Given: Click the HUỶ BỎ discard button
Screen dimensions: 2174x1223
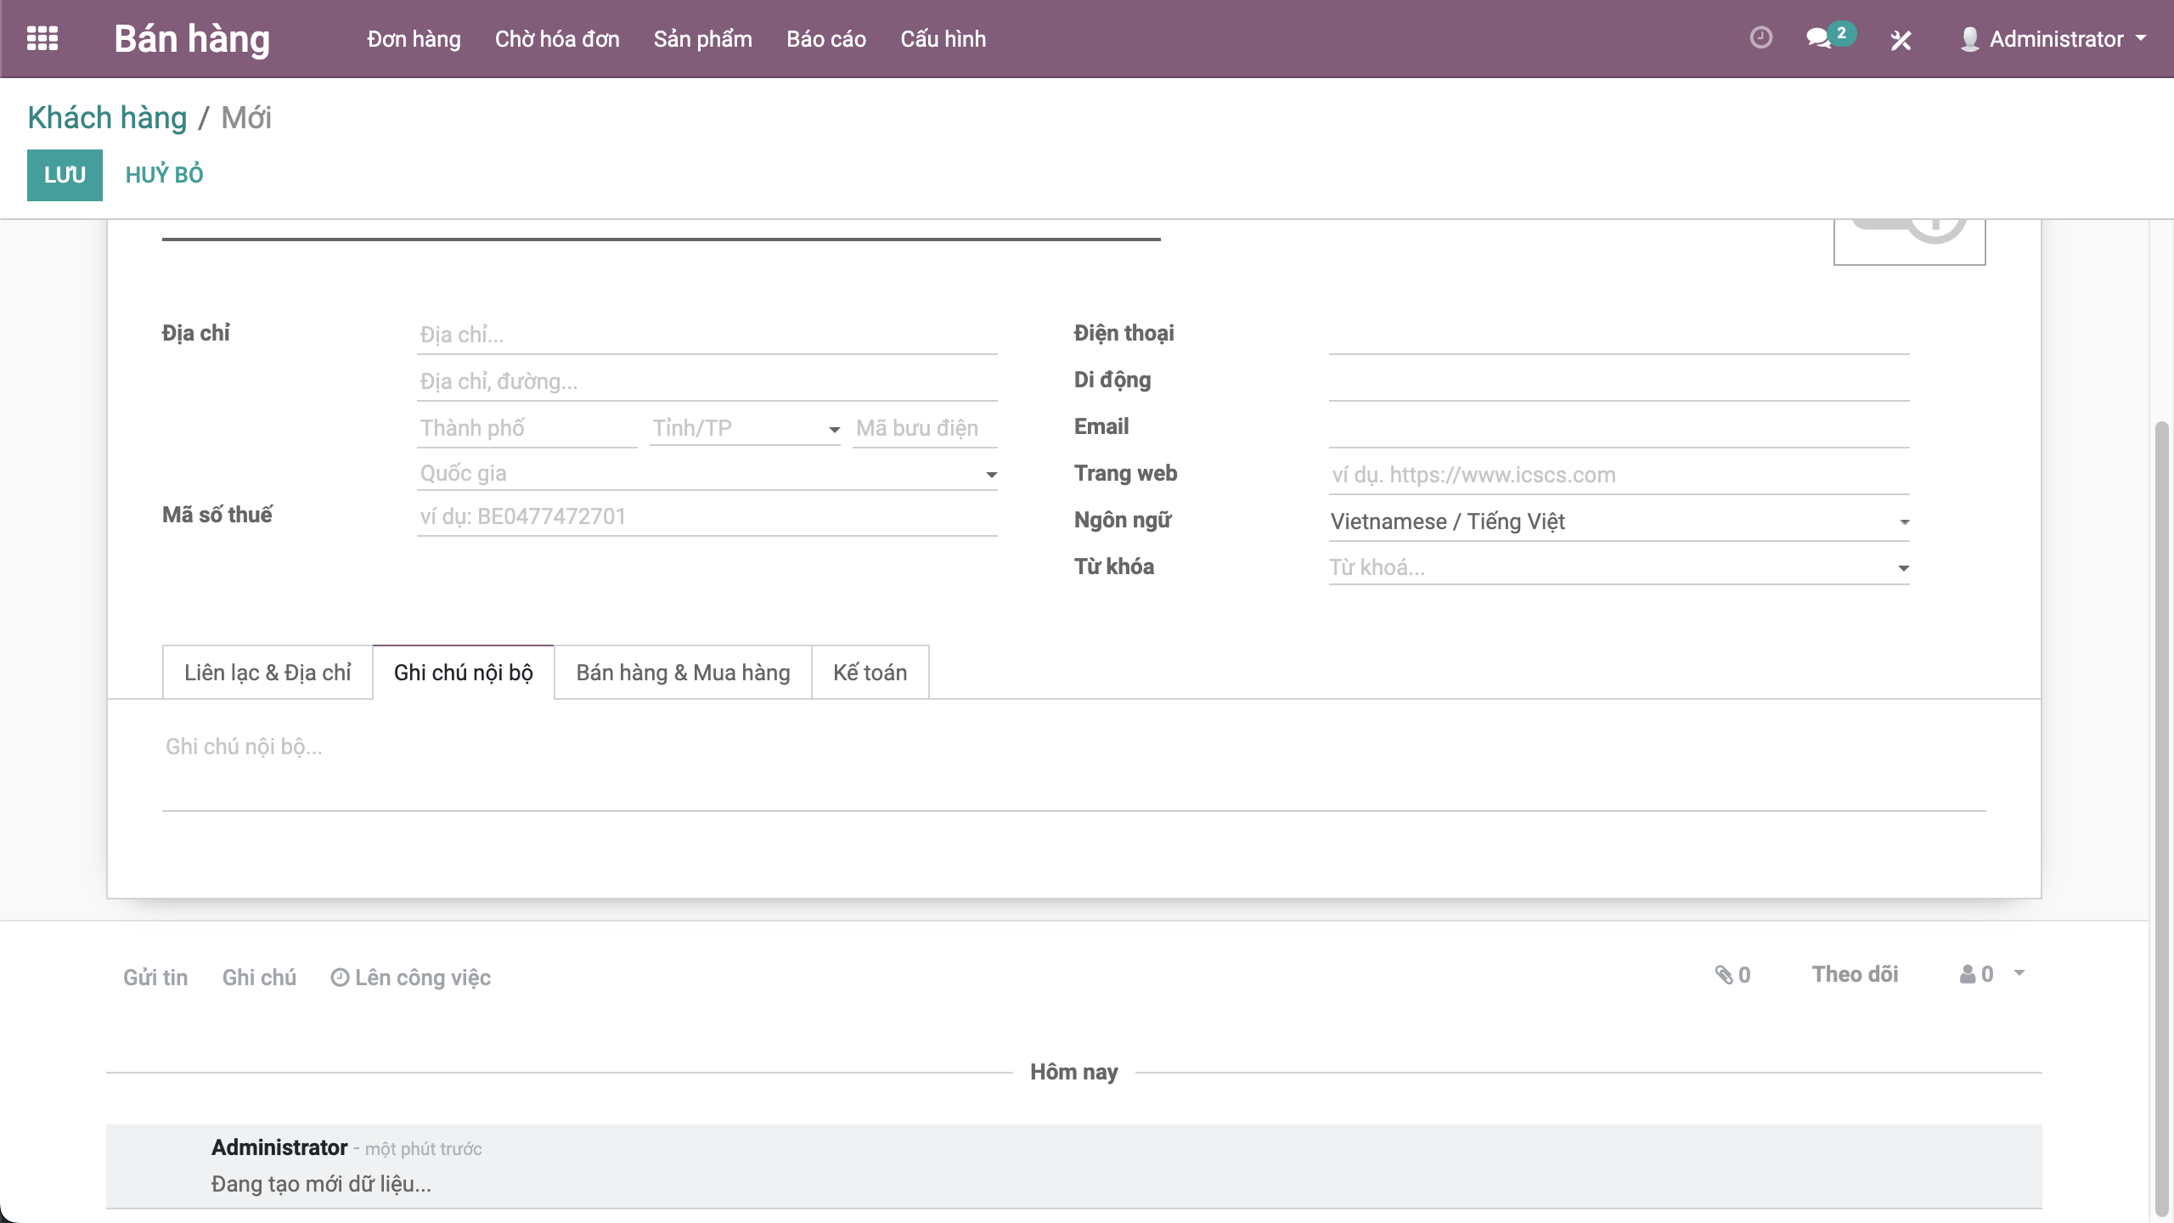Looking at the screenshot, I should click(x=165, y=175).
